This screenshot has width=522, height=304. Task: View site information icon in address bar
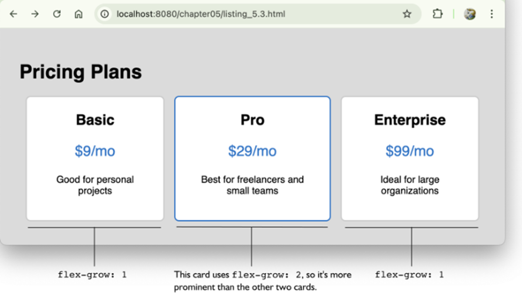(x=106, y=14)
